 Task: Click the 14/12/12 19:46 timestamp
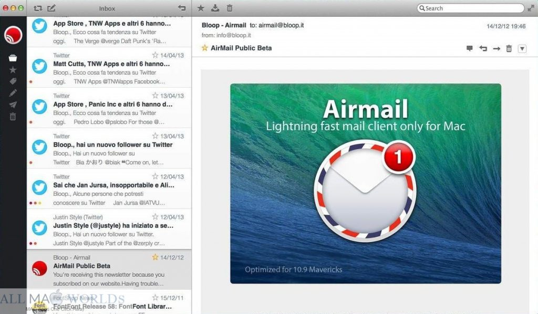point(506,26)
